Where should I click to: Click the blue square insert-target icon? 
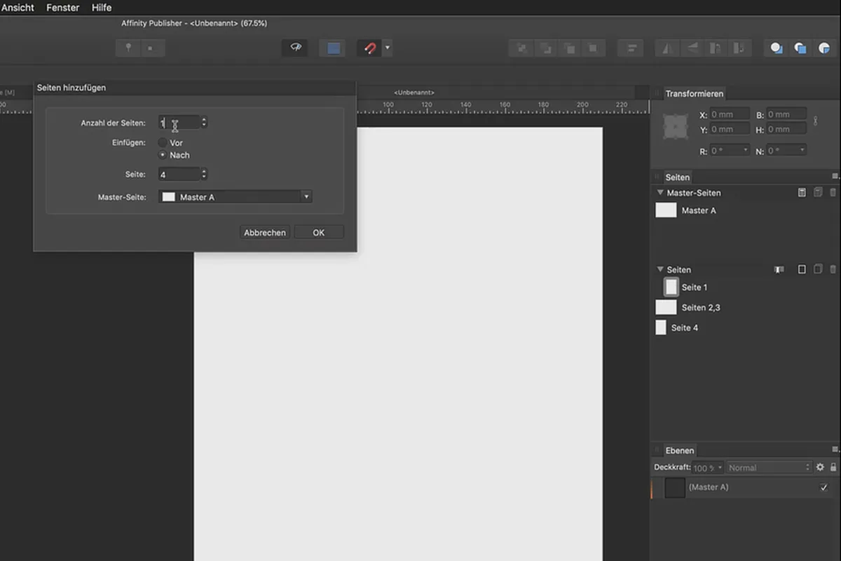(x=800, y=48)
